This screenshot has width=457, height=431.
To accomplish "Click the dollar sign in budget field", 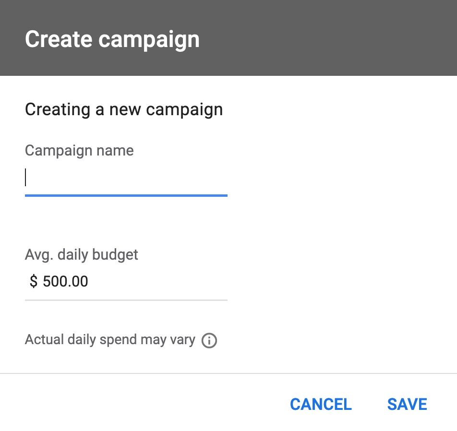I will 33,281.
